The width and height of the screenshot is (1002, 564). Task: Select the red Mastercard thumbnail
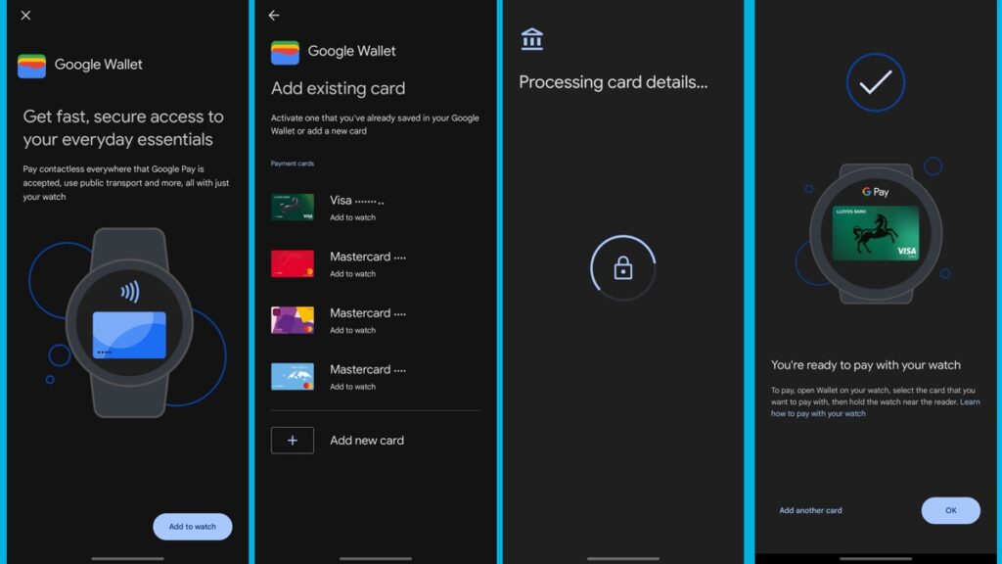[x=293, y=263]
